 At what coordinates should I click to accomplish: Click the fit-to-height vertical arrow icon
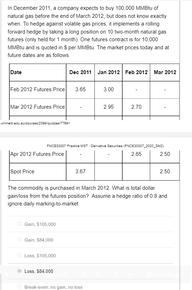pos(116,275)
